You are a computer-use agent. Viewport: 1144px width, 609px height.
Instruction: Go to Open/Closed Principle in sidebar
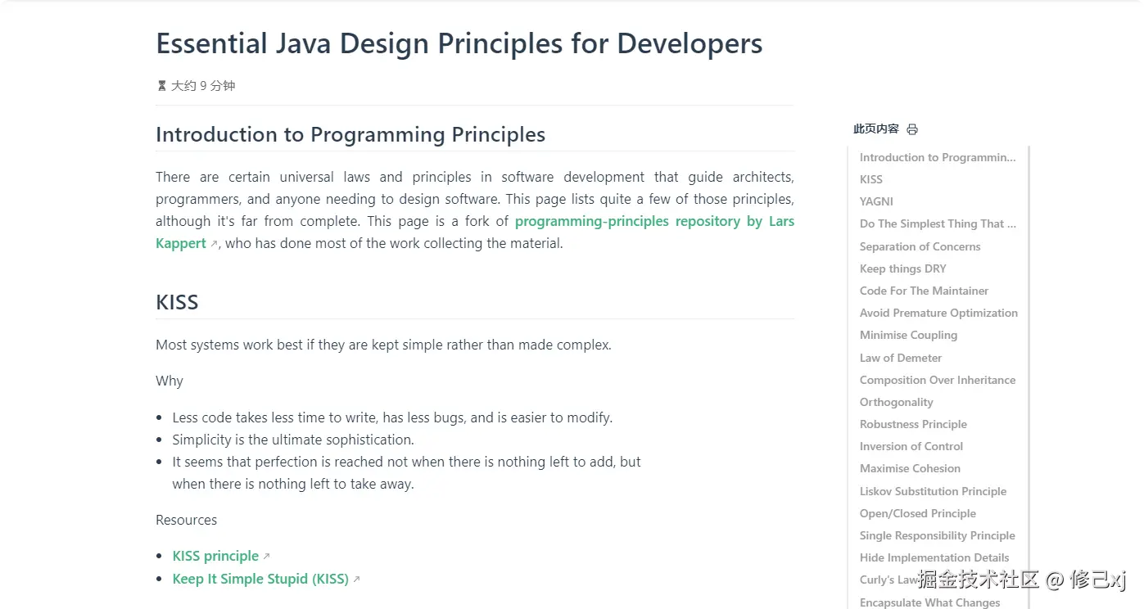click(x=917, y=513)
